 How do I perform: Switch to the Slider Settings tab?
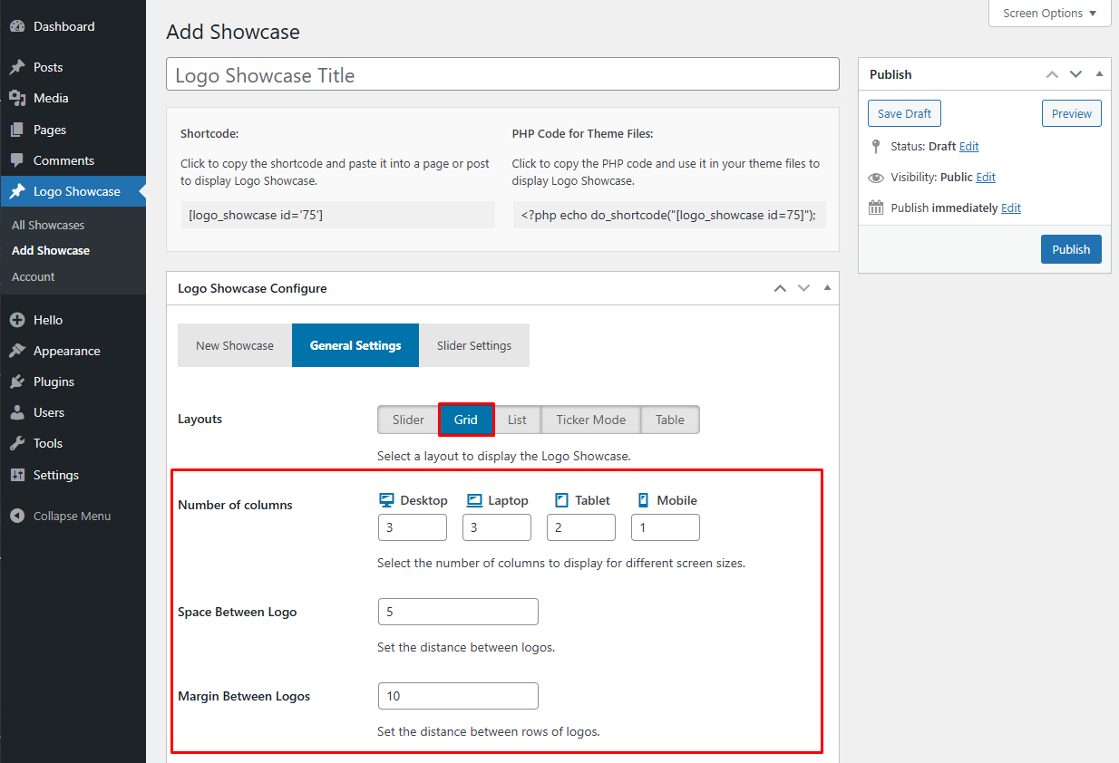(x=473, y=346)
